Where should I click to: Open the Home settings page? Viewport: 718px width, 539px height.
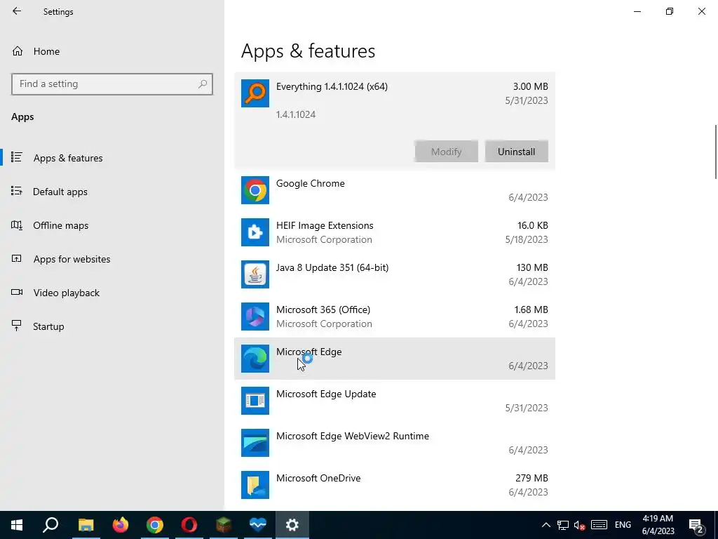coord(46,51)
